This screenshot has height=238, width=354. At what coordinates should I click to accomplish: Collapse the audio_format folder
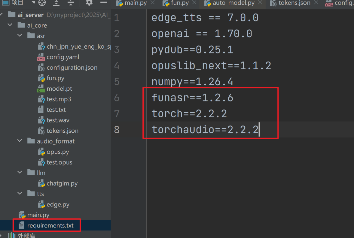[x=20, y=141]
